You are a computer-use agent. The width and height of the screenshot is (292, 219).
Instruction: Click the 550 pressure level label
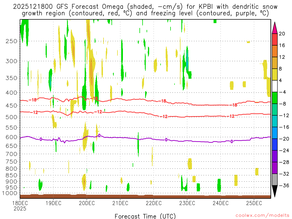click(11, 127)
